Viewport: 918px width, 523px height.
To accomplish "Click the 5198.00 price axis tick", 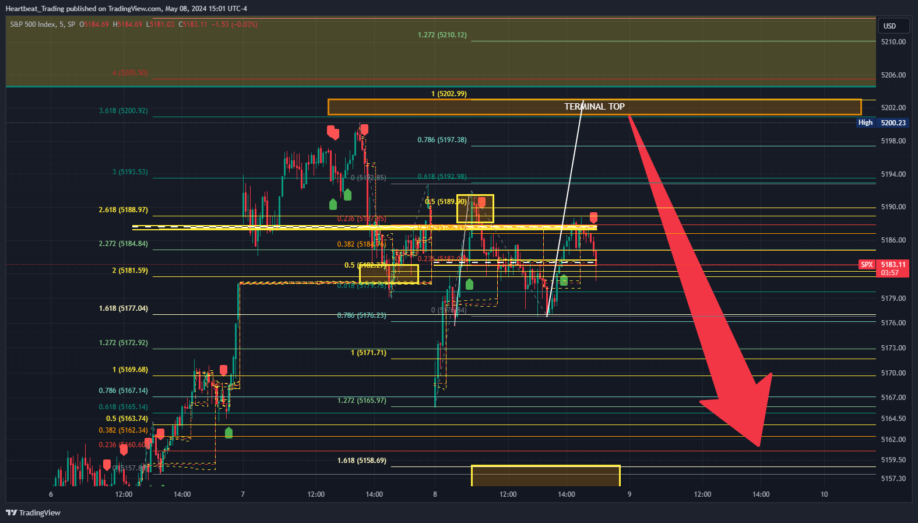I will point(893,141).
